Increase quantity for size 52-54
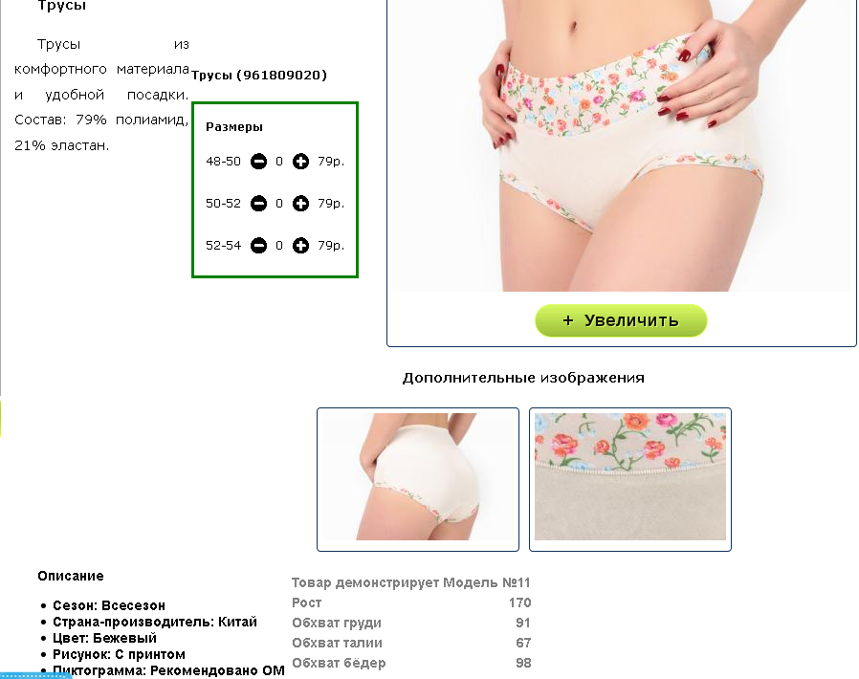 300,246
